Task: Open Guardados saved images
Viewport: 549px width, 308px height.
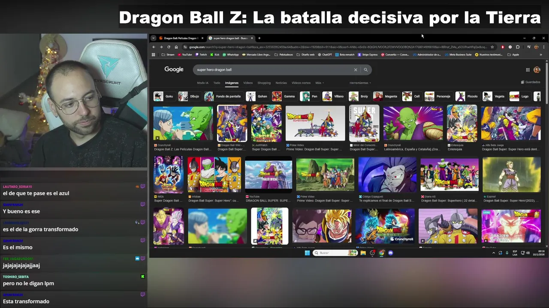Action: pos(531,82)
